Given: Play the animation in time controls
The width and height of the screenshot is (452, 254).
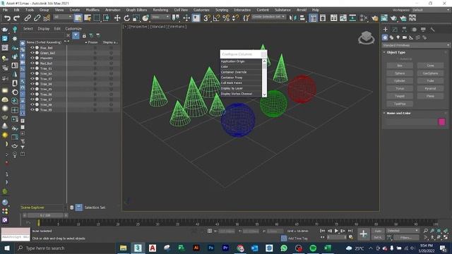Looking at the screenshot, I should click(x=336, y=231).
